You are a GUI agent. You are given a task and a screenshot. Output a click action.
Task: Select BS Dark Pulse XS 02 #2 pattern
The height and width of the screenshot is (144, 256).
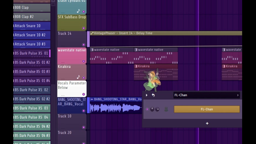[32, 99]
